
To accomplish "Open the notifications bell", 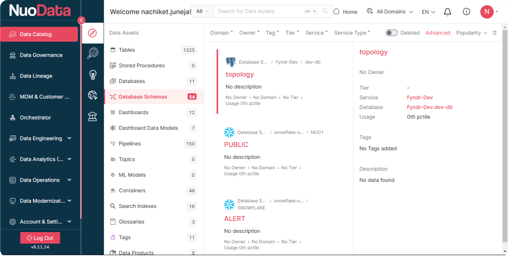I will [x=448, y=12].
